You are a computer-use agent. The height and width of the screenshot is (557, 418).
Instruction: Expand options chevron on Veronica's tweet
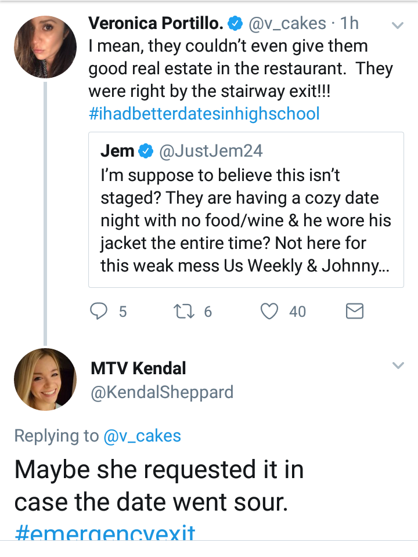click(398, 25)
